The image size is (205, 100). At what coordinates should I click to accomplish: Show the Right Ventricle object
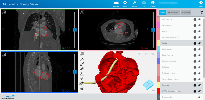200,55
